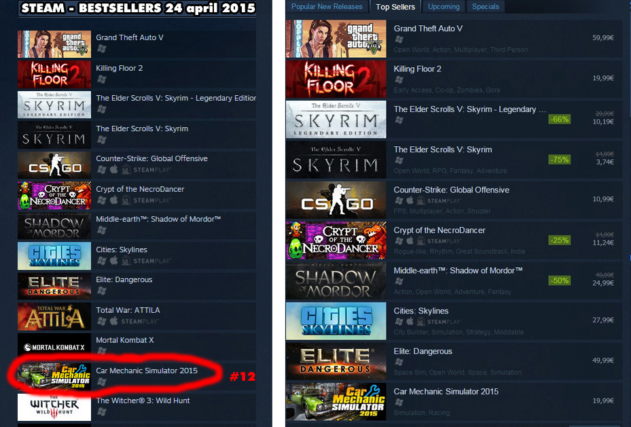
Task: Click Apple icon under Counter-Strike on right list
Action: pyautogui.click(x=410, y=200)
